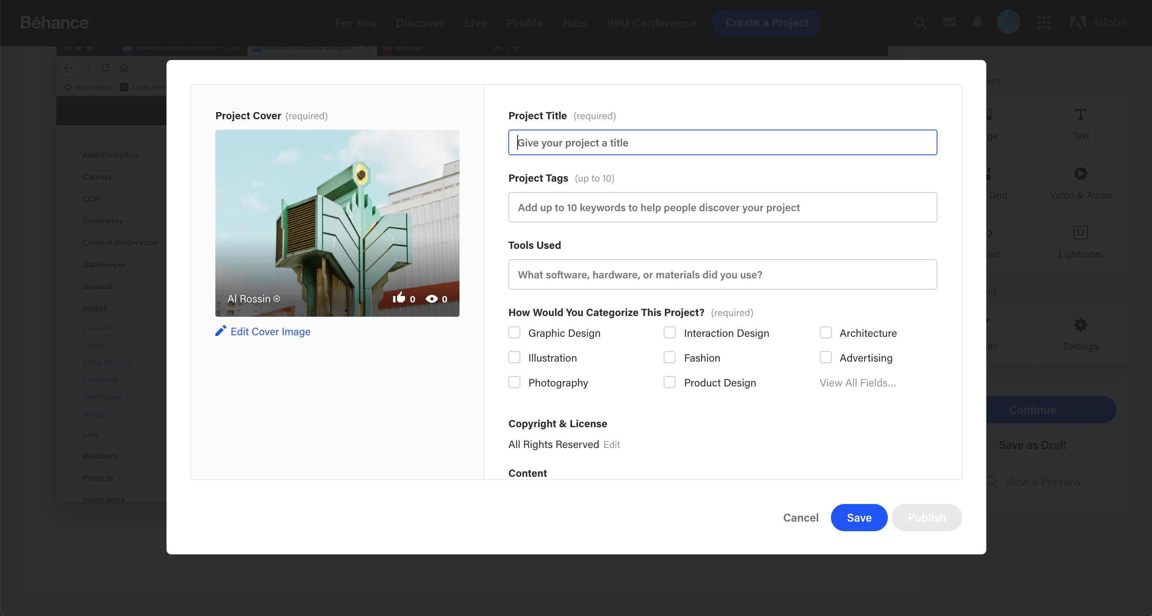Expand View All Fields dropdown
This screenshot has height=616, width=1152.
click(858, 382)
